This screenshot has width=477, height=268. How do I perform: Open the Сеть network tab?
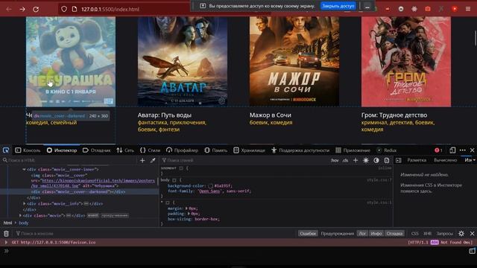[125, 150]
